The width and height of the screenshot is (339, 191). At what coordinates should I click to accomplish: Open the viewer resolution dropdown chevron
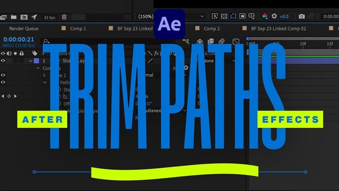point(202,16)
